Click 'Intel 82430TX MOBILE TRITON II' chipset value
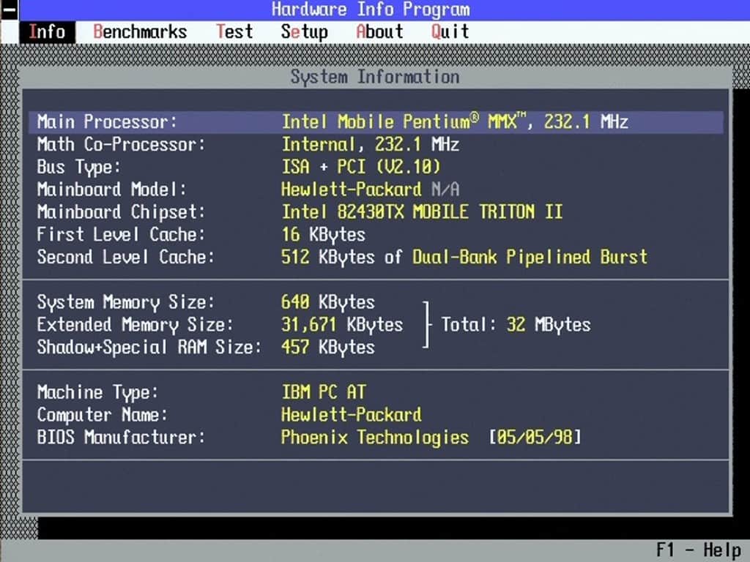This screenshot has width=750, height=562. (x=422, y=211)
